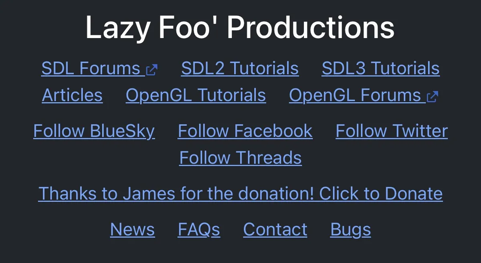The height and width of the screenshot is (263, 481).
Task: Select the Follow Facebook link
Action: pyautogui.click(x=245, y=131)
